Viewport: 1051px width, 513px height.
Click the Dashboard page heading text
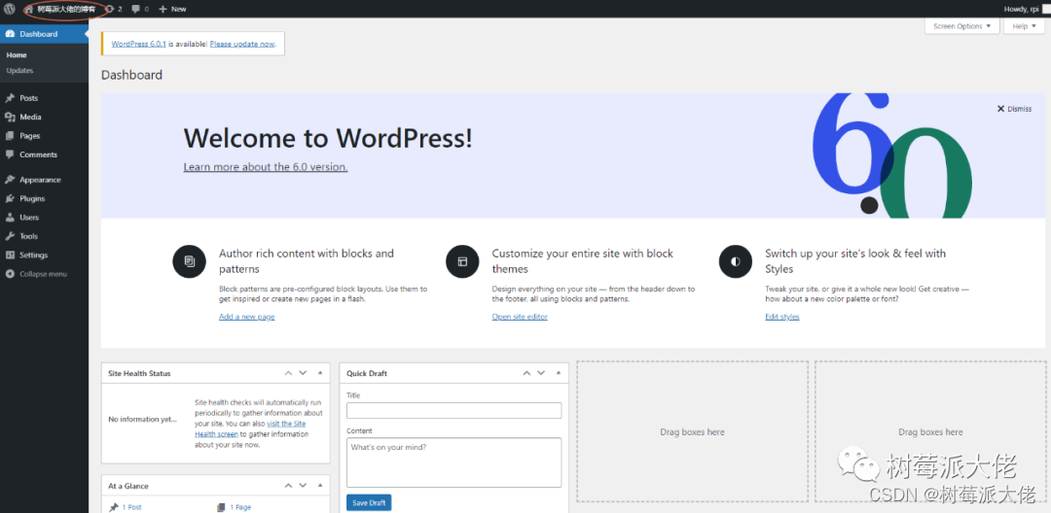pyautogui.click(x=131, y=75)
